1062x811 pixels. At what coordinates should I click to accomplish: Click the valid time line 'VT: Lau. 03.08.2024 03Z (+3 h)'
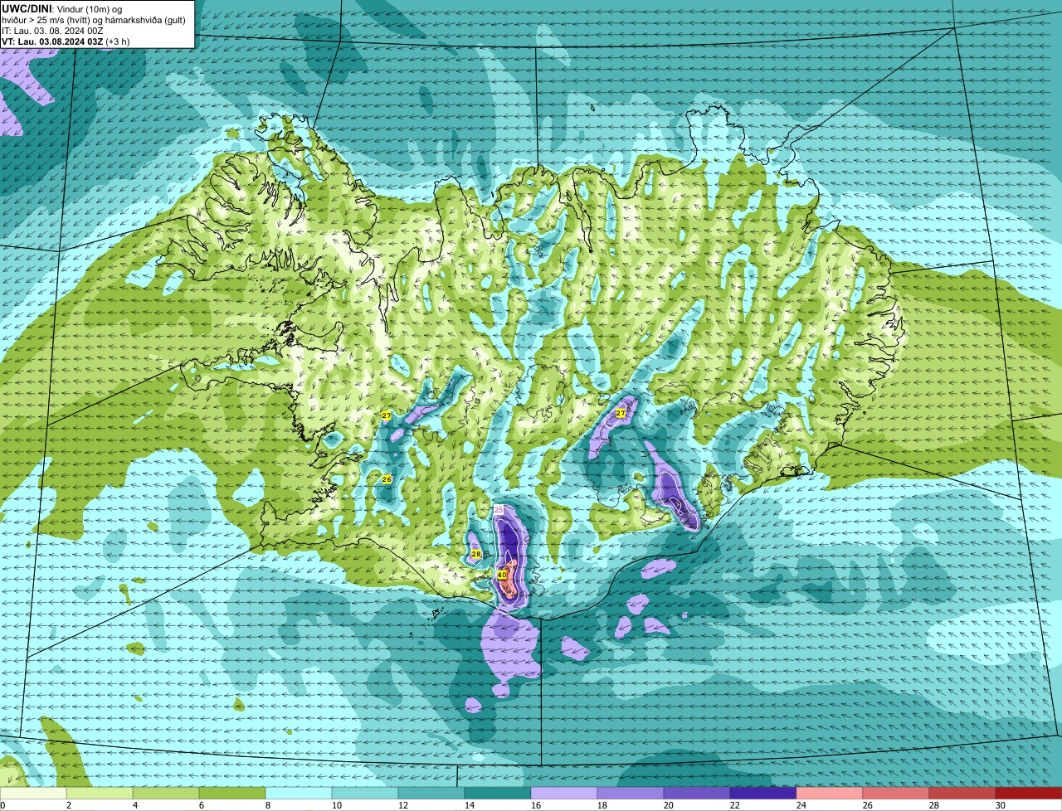coord(66,41)
